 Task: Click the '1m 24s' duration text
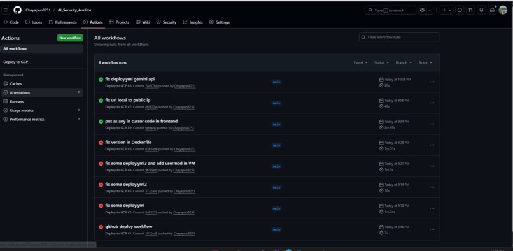click(x=390, y=212)
